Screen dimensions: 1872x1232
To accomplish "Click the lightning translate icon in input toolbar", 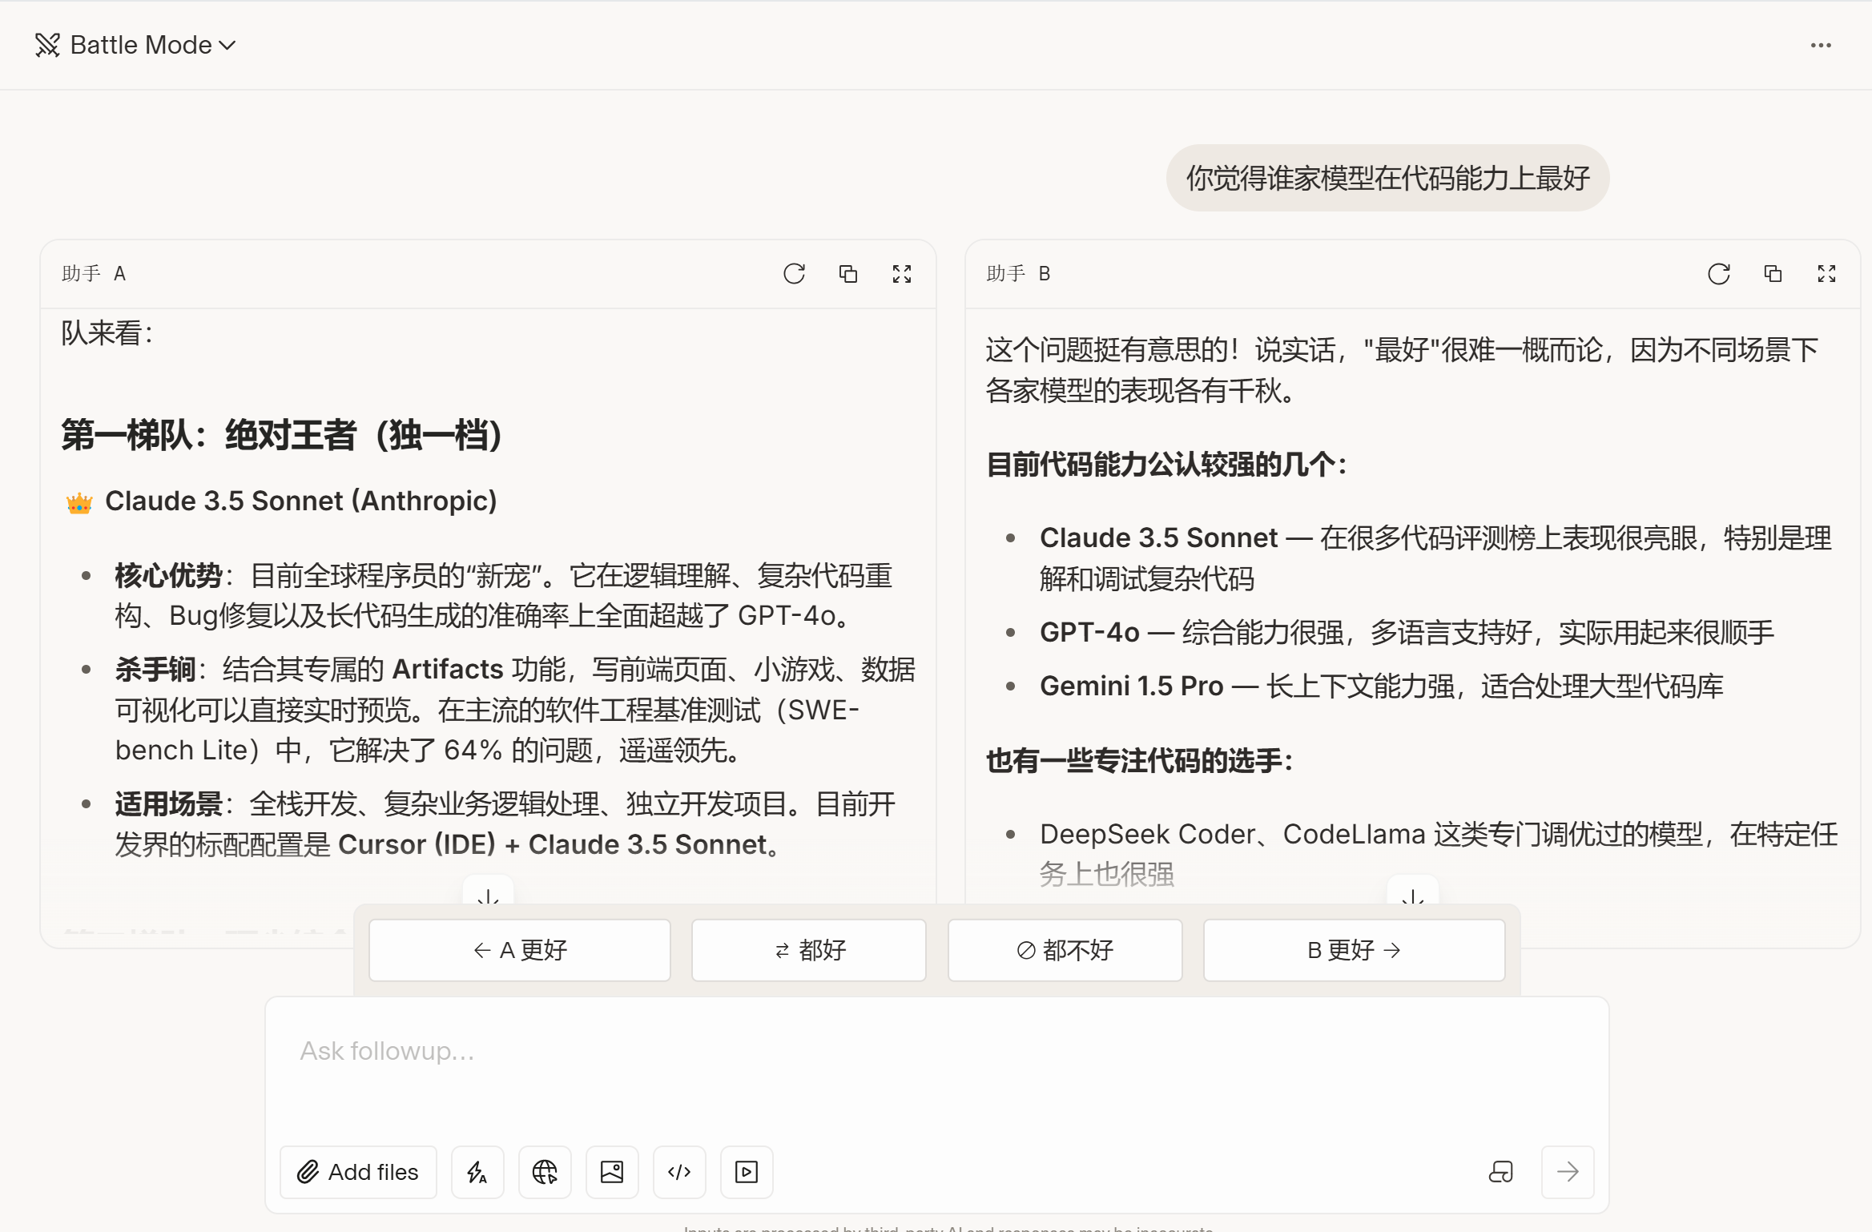I will click(x=477, y=1172).
